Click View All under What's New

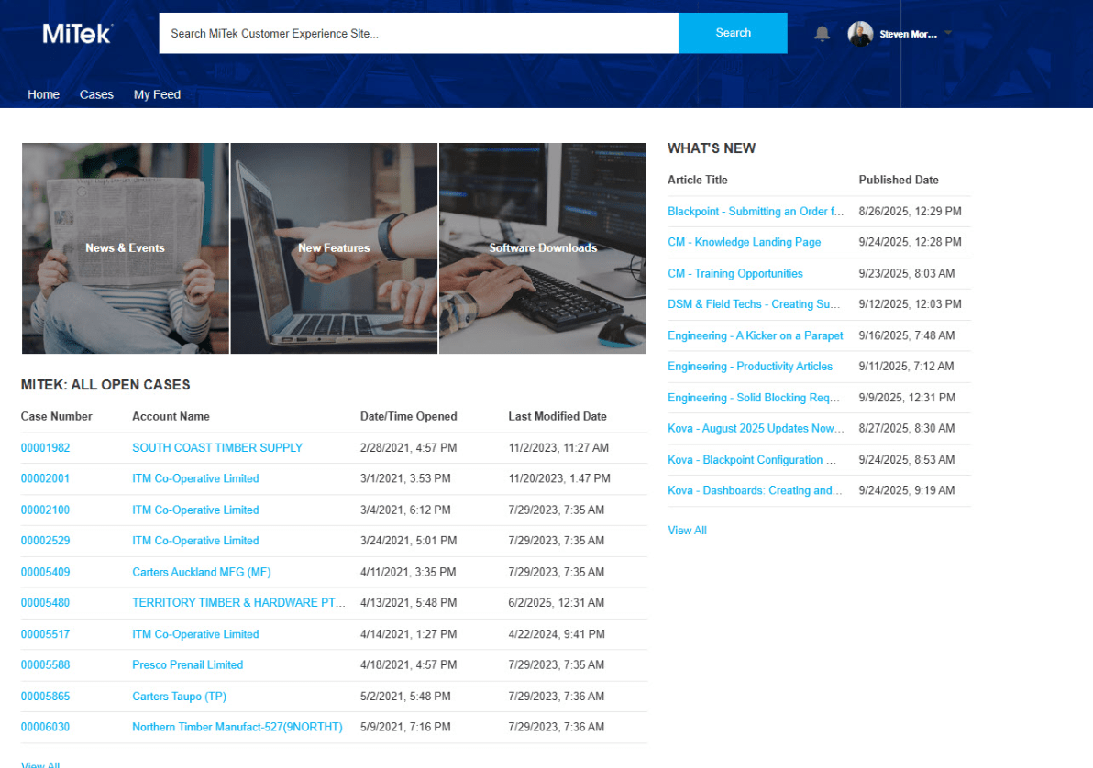(687, 531)
